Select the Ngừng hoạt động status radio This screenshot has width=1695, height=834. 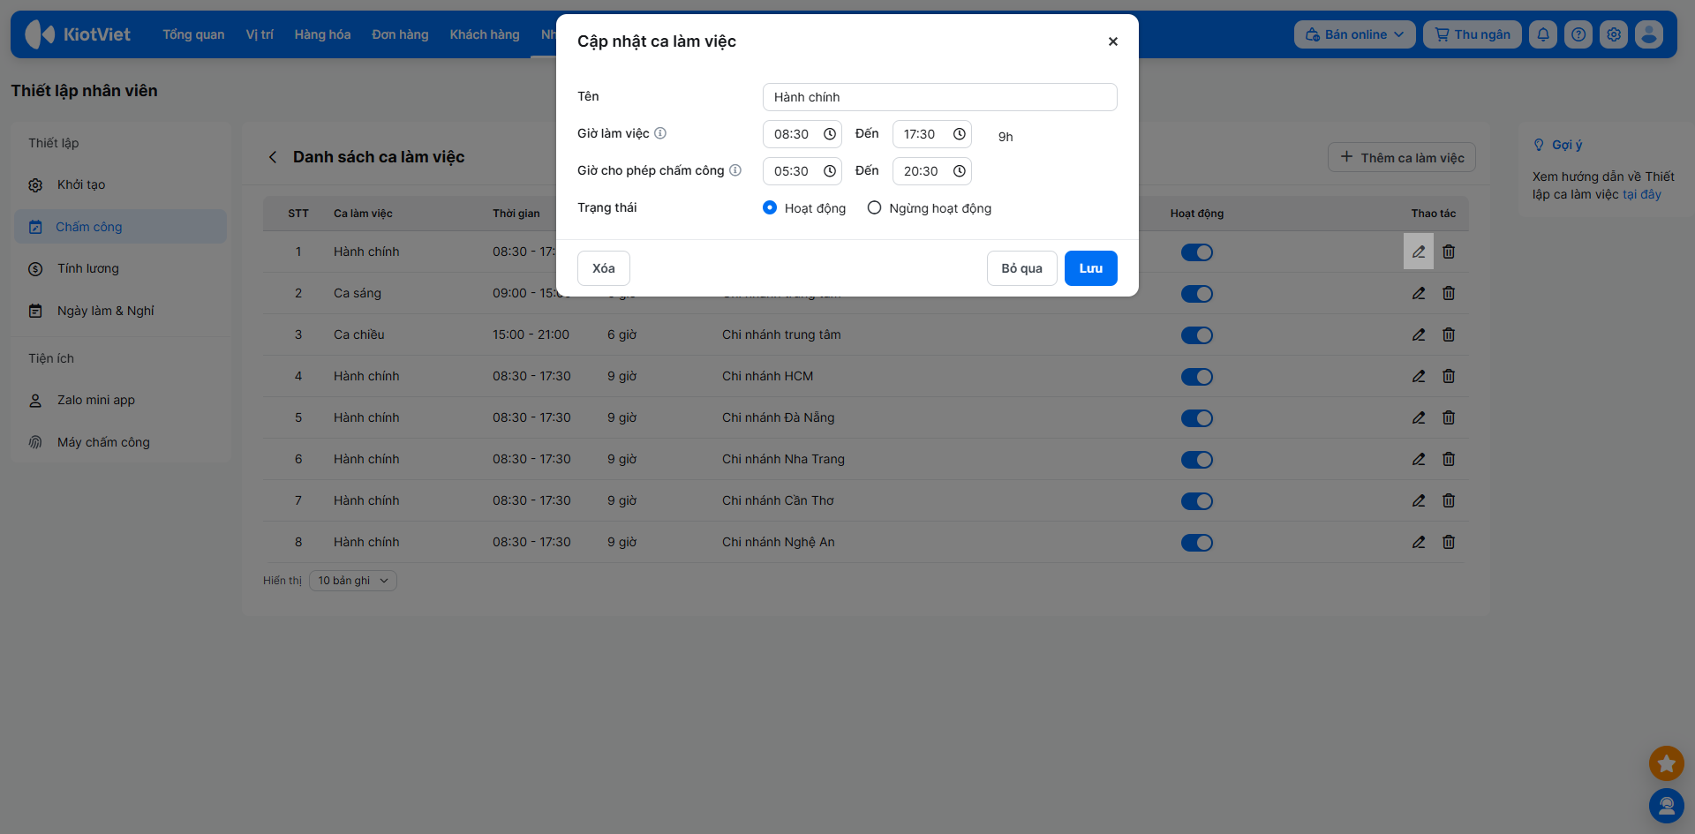pyautogui.click(x=874, y=207)
